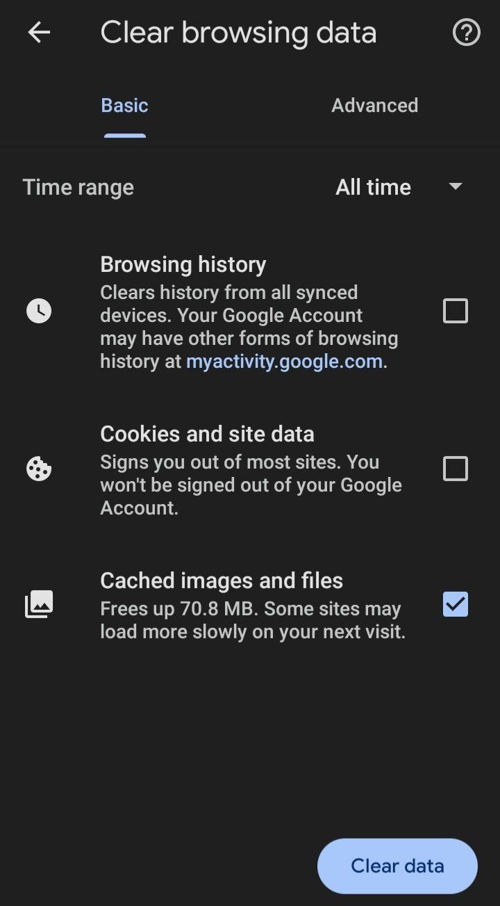
Task: Switch to the Basic tab
Action: tap(125, 106)
